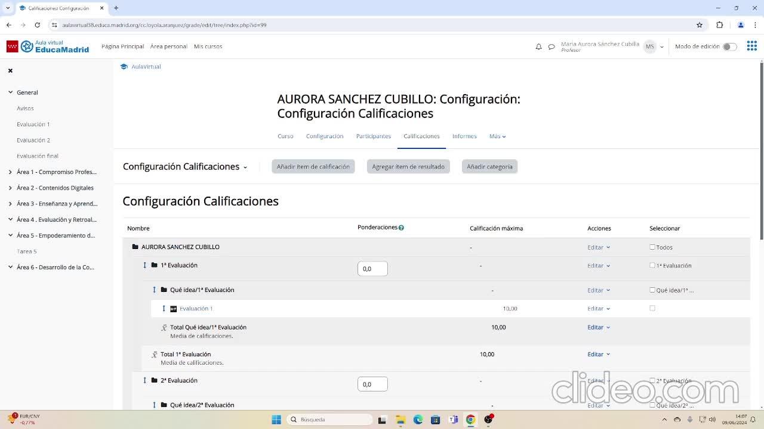The height and width of the screenshot is (429, 764).
Task: Click the quiz icon next to Evaluación 1
Action: pos(174,309)
